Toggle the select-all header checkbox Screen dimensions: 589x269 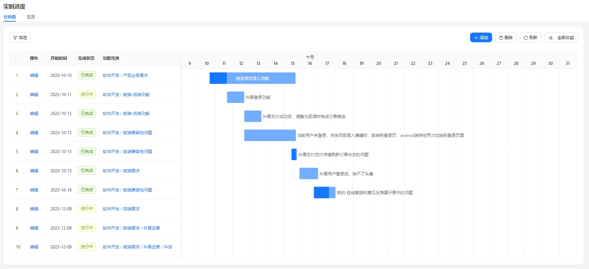pyautogui.click(x=18, y=58)
